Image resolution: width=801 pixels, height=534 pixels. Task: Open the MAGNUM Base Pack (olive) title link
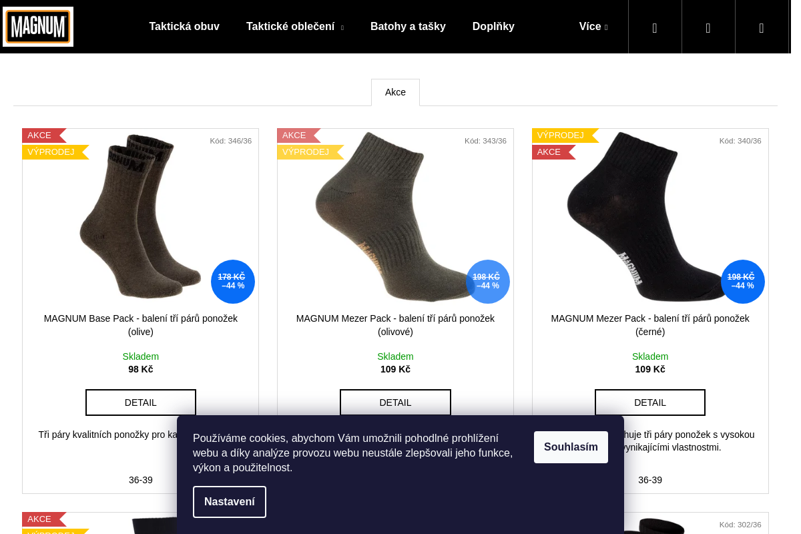(x=141, y=325)
